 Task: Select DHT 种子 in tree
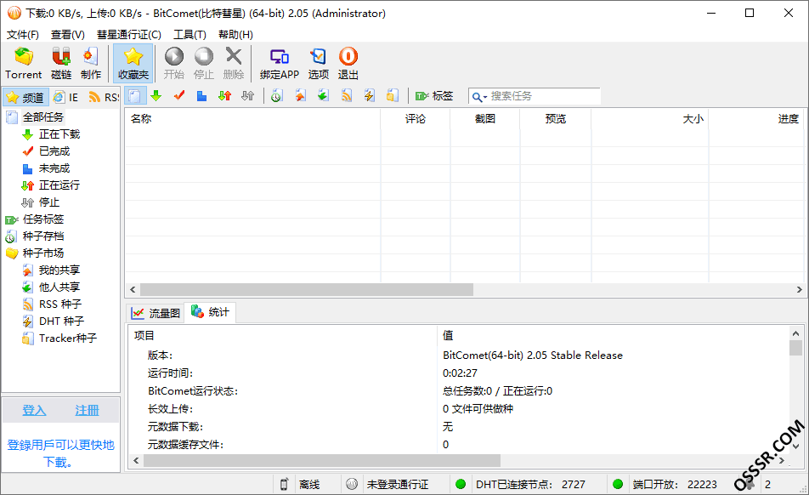tap(61, 321)
